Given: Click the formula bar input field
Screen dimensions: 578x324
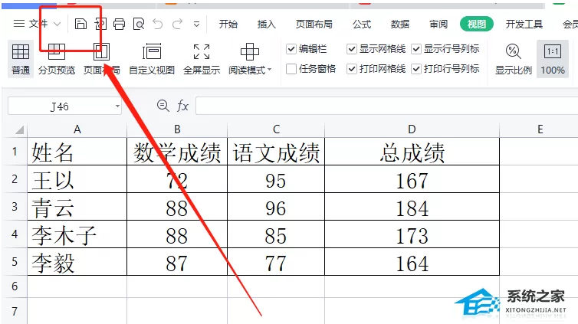Looking at the screenshot, I should (x=386, y=106).
